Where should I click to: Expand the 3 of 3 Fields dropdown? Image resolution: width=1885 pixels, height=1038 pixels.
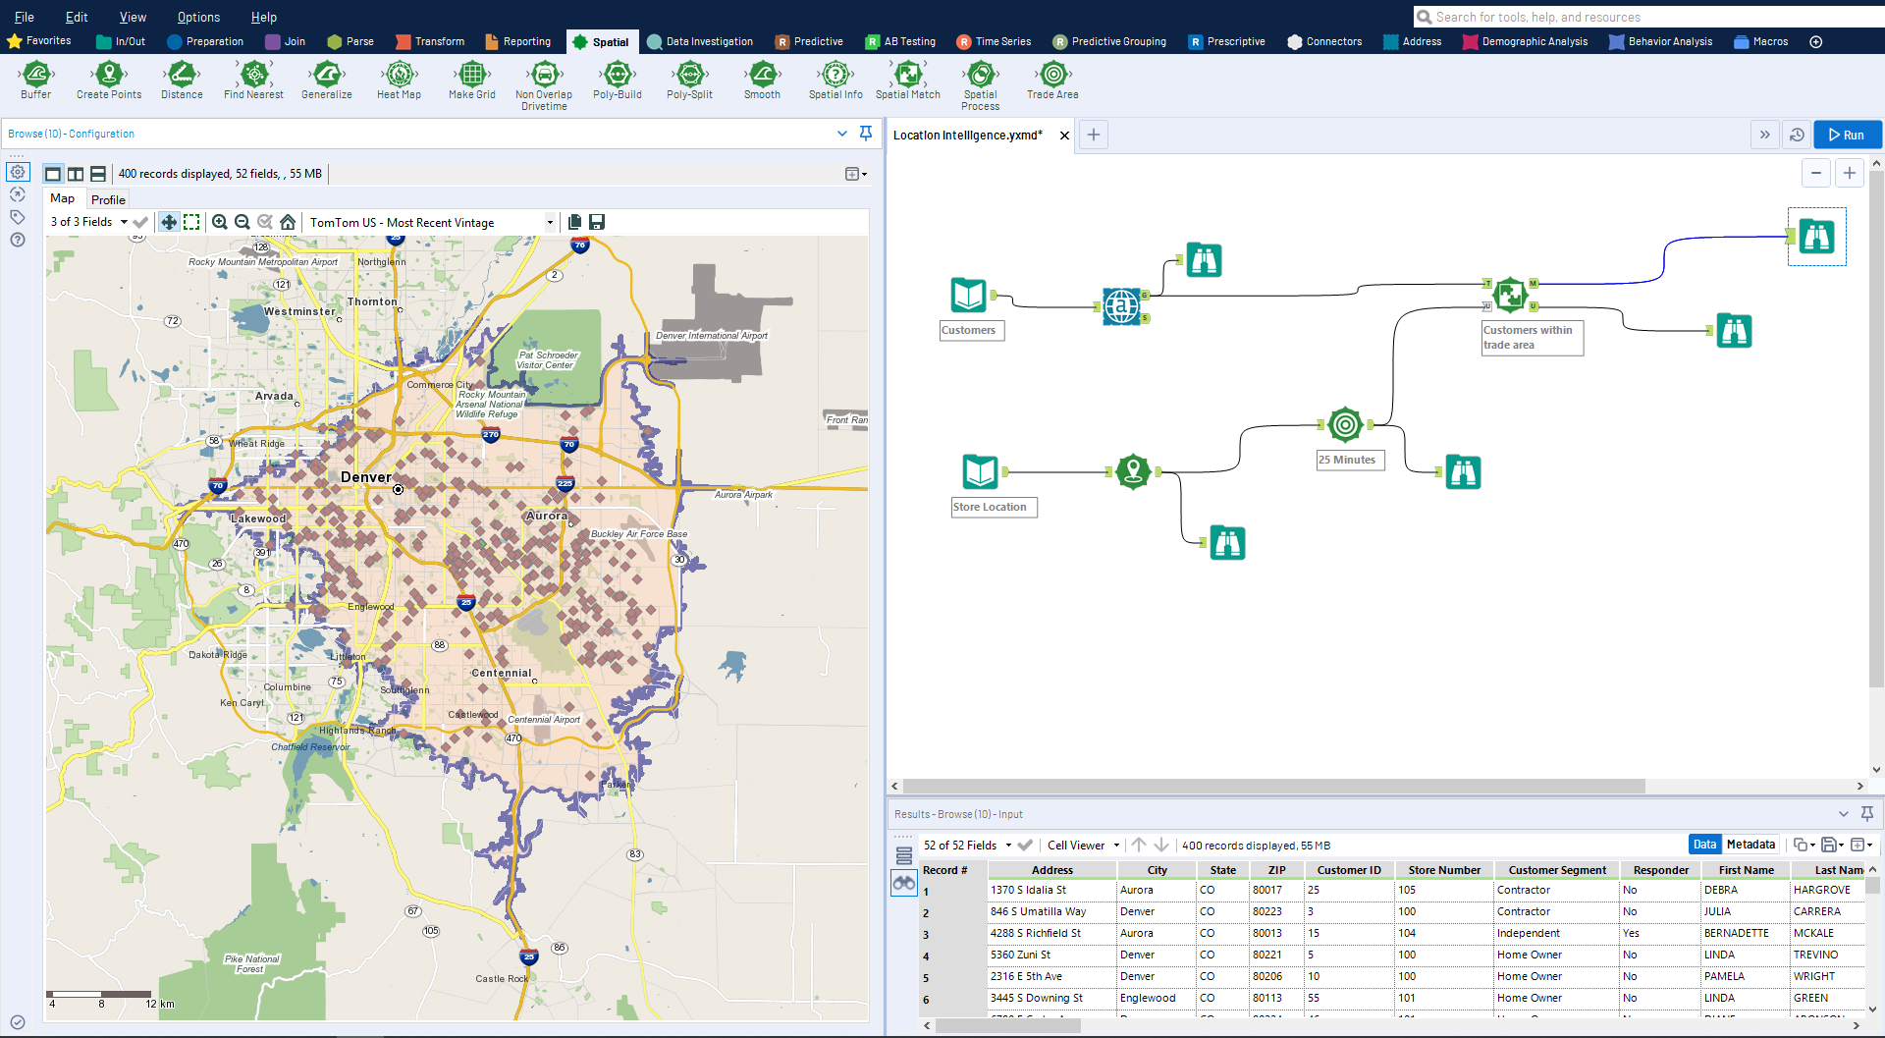tap(124, 223)
